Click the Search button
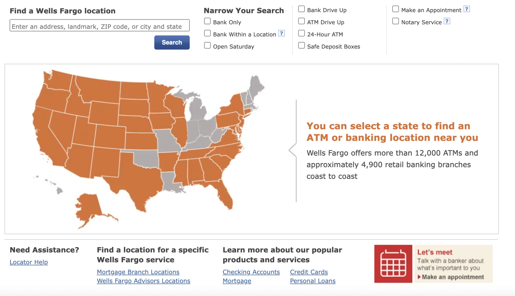The image size is (515, 296). coord(172,42)
